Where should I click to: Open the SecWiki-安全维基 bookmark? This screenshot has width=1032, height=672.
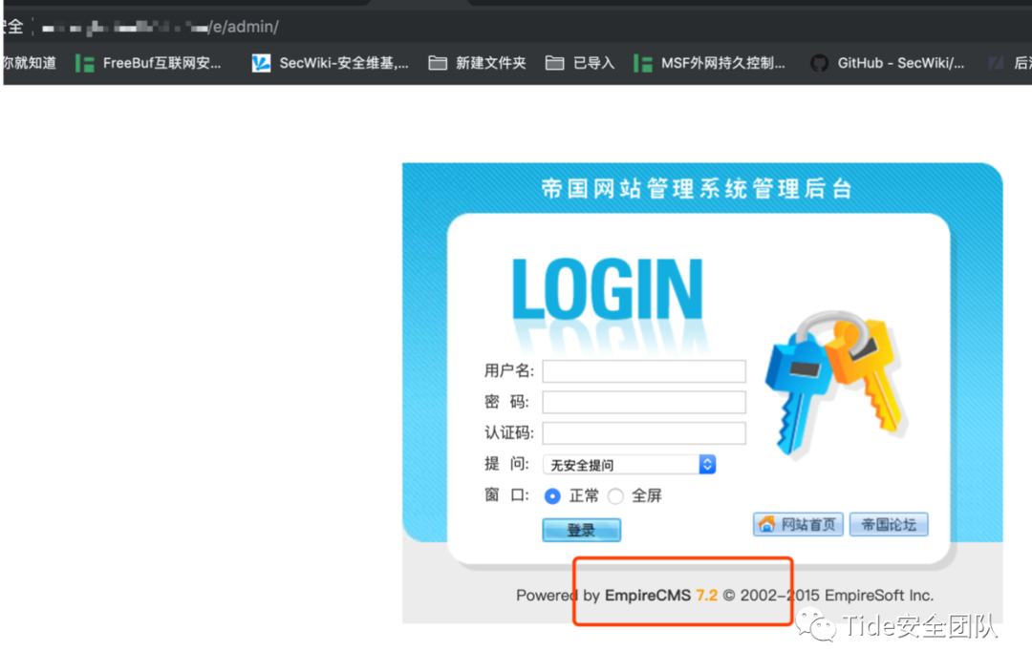pyautogui.click(x=331, y=63)
